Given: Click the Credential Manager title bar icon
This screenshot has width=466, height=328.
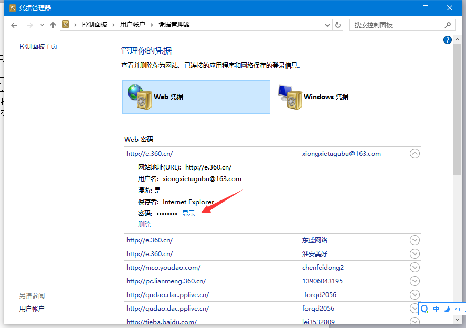Looking at the screenshot, I should 13,8.
